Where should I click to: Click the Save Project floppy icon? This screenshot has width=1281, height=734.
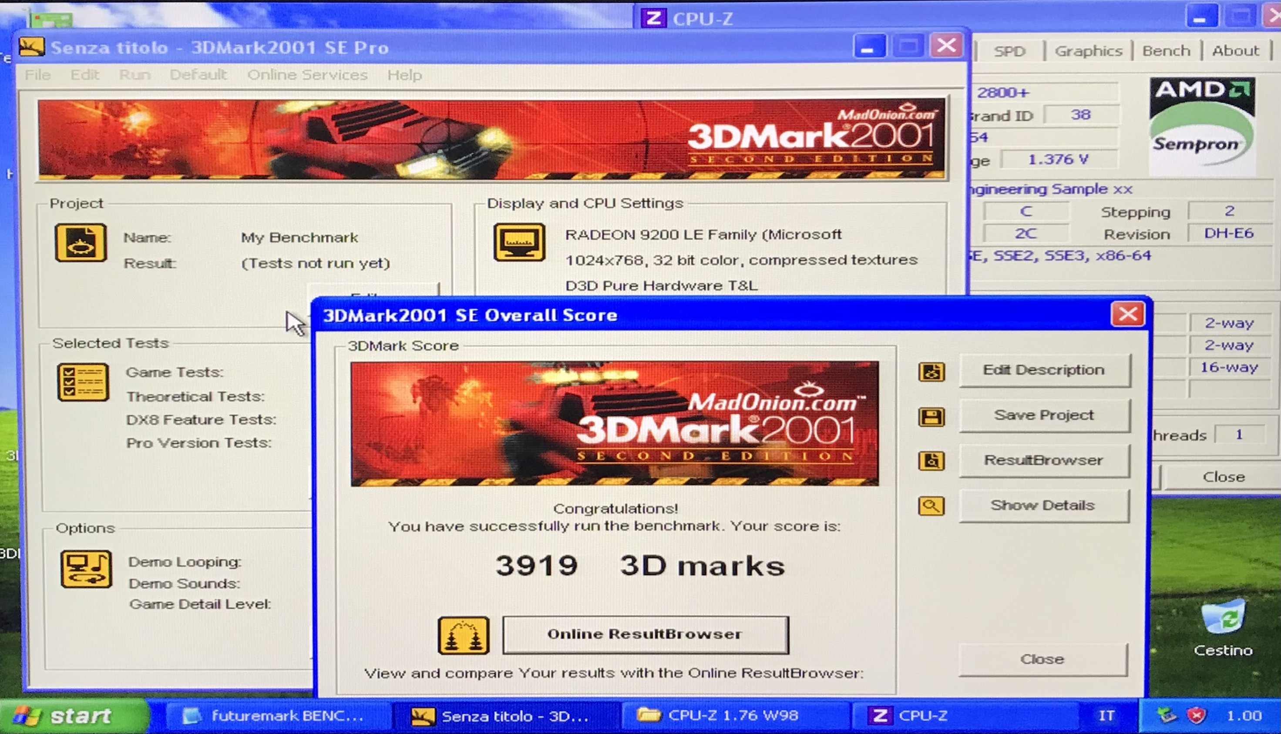pos(931,417)
